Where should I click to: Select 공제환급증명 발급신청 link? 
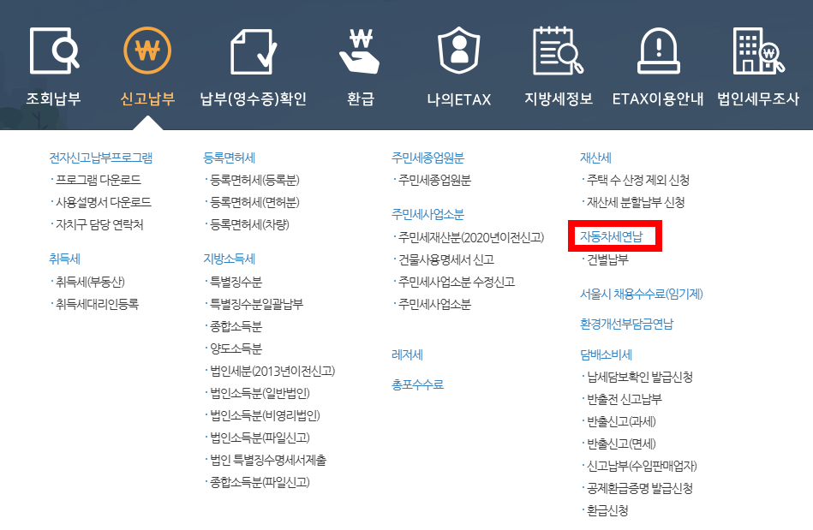coord(640,488)
